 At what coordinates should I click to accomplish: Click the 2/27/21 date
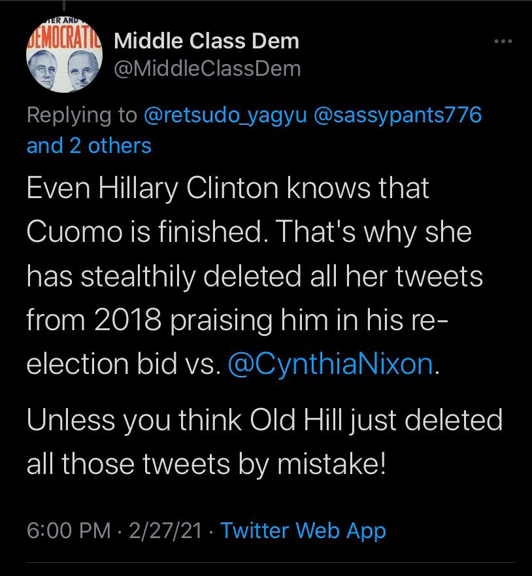[x=167, y=530]
